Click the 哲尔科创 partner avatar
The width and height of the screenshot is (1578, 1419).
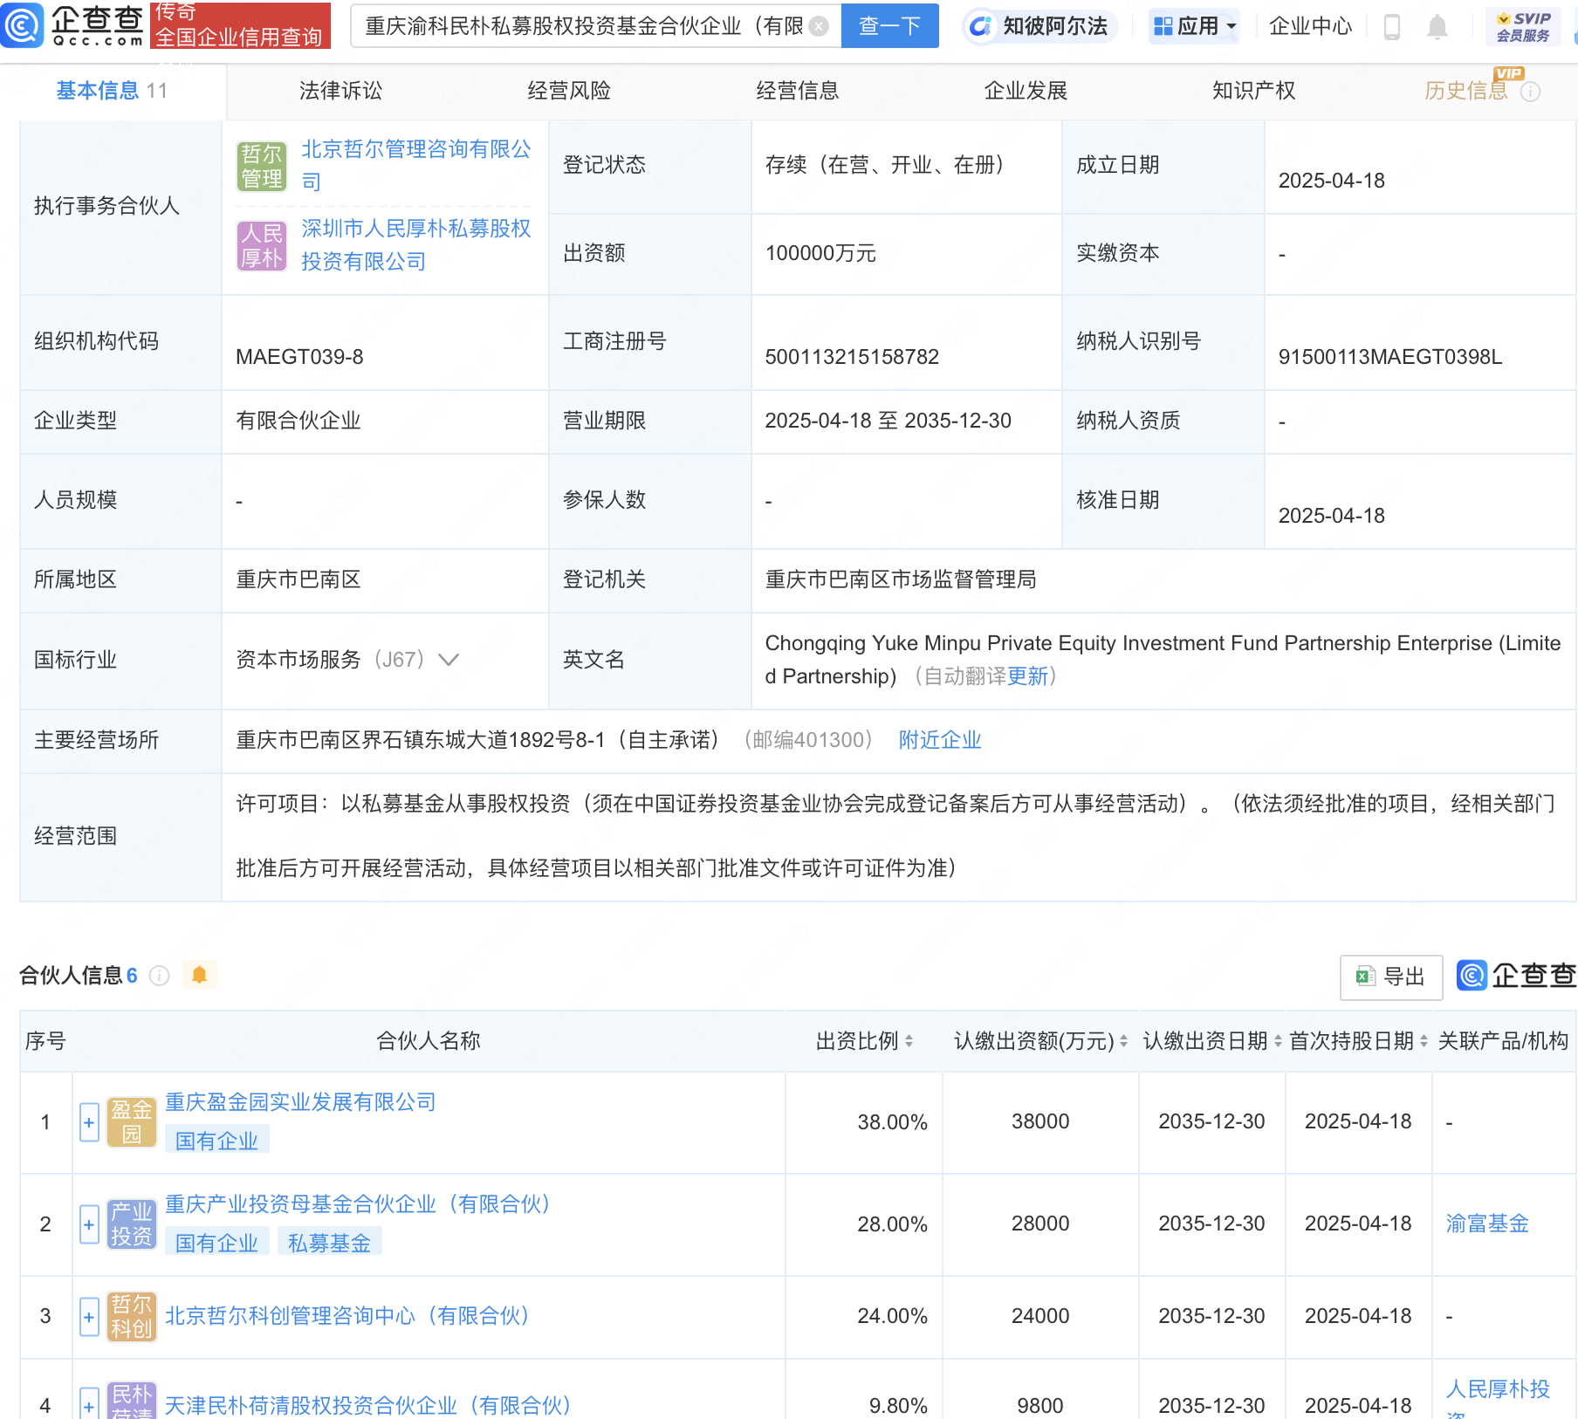(132, 1317)
